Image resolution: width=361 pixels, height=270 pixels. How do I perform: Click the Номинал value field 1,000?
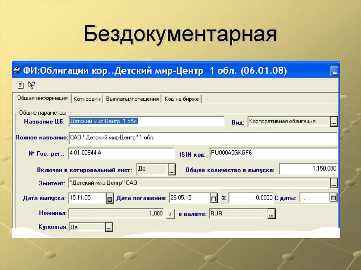(x=116, y=214)
